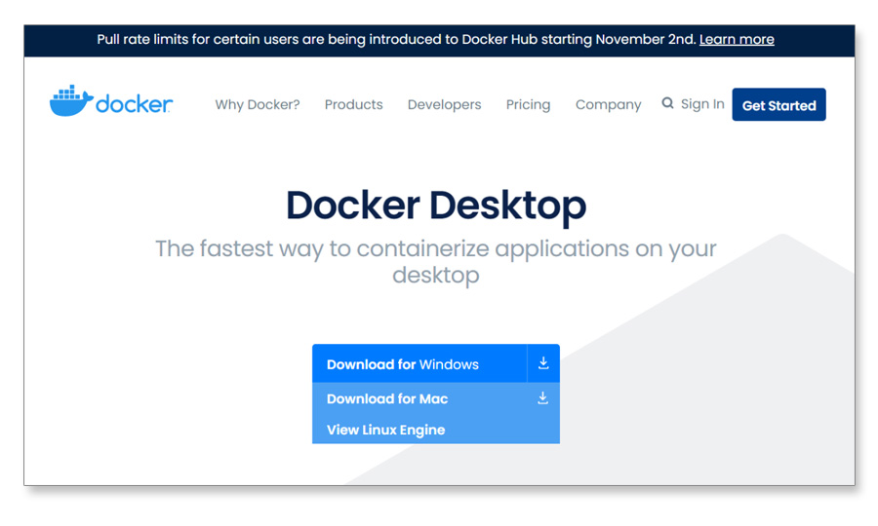The width and height of the screenshot is (878, 526).
Task: Click the Docker whale logo
Action: point(111,101)
